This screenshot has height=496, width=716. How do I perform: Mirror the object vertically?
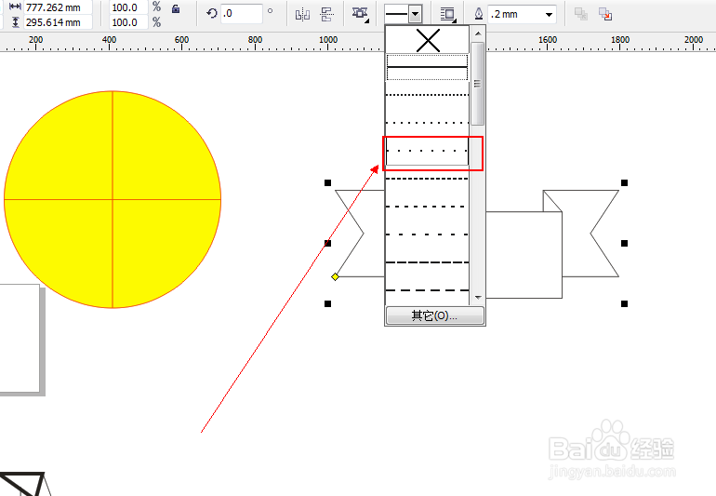327,15
